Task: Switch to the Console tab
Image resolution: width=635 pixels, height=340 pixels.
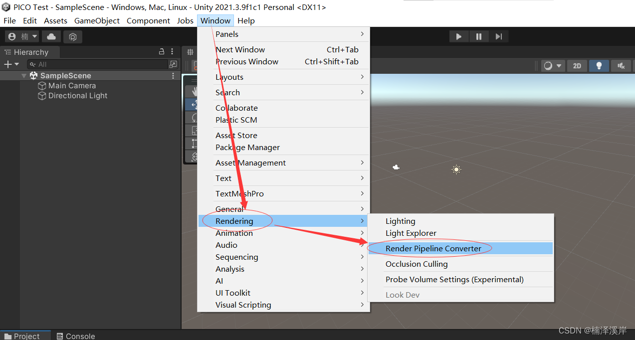Action: [x=76, y=336]
